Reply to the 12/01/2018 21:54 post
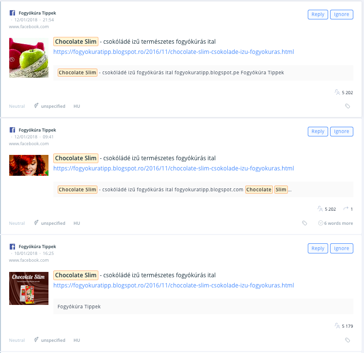Screen dimensions: 364x353 click(317, 15)
